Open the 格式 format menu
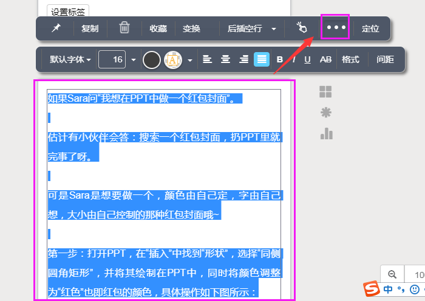The width and height of the screenshot is (425, 301). 350,59
